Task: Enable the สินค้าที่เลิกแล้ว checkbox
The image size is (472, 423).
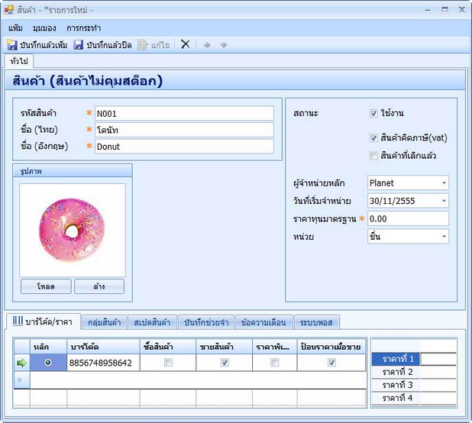Action: (373, 156)
